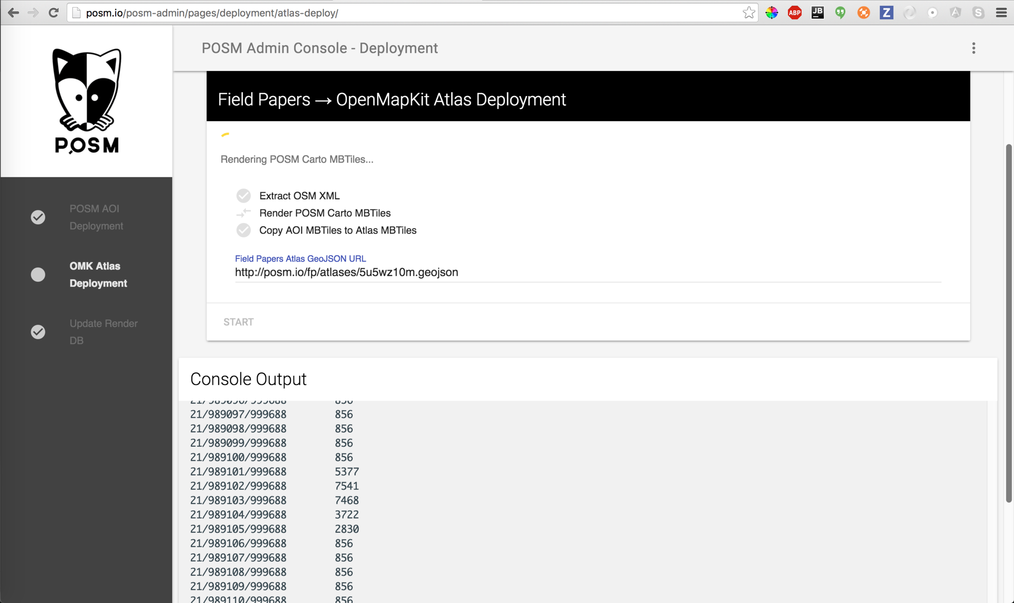
Task: Open the Google Hangouts extension
Action: click(840, 13)
